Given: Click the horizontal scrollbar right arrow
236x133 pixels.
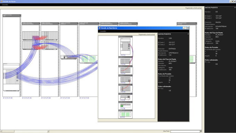Looking at the screenshot, I should 48,131.
